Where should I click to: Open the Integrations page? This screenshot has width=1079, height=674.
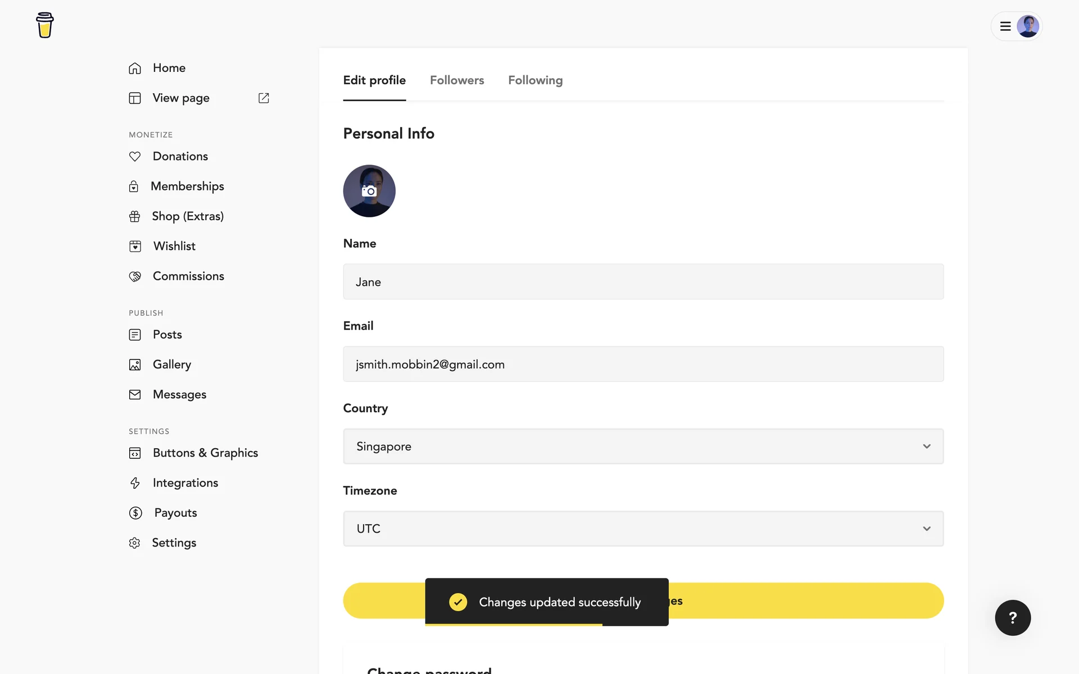click(185, 483)
